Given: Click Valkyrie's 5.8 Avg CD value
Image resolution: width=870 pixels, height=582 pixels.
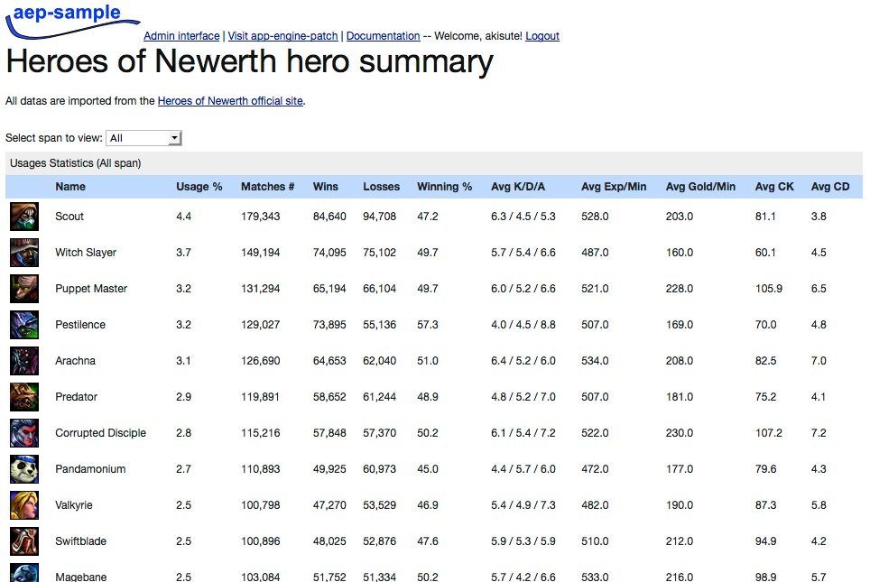Looking at the screenshot, I should tap(819, 505).
